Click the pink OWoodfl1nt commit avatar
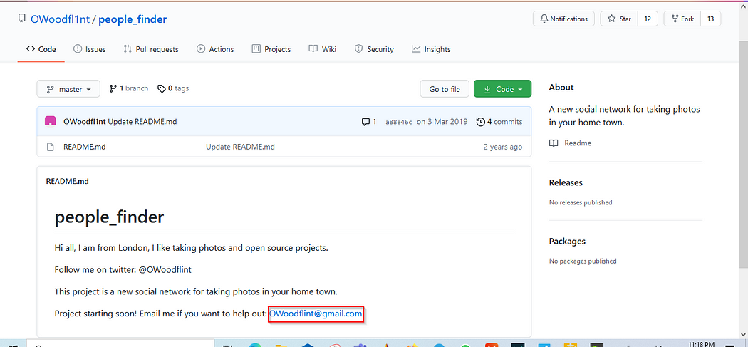 tap(50, 122)
